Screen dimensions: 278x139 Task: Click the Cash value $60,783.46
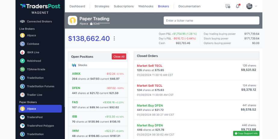point(183,43)
